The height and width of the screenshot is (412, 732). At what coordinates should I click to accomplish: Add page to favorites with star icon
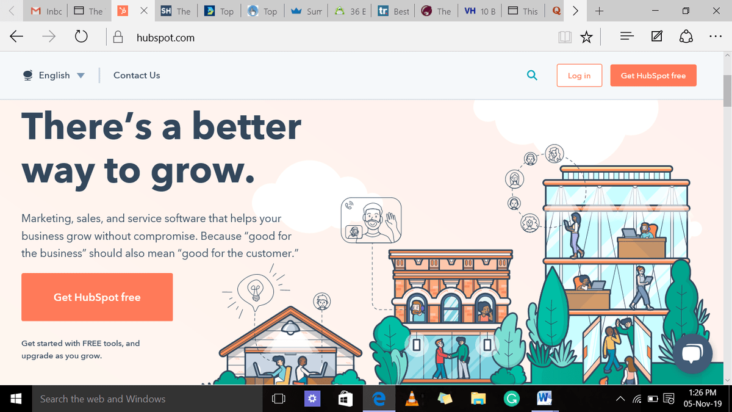click(586, 38)
